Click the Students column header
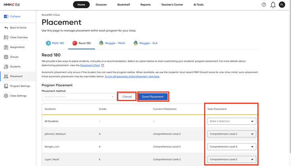291x166 pixels. 50,109
